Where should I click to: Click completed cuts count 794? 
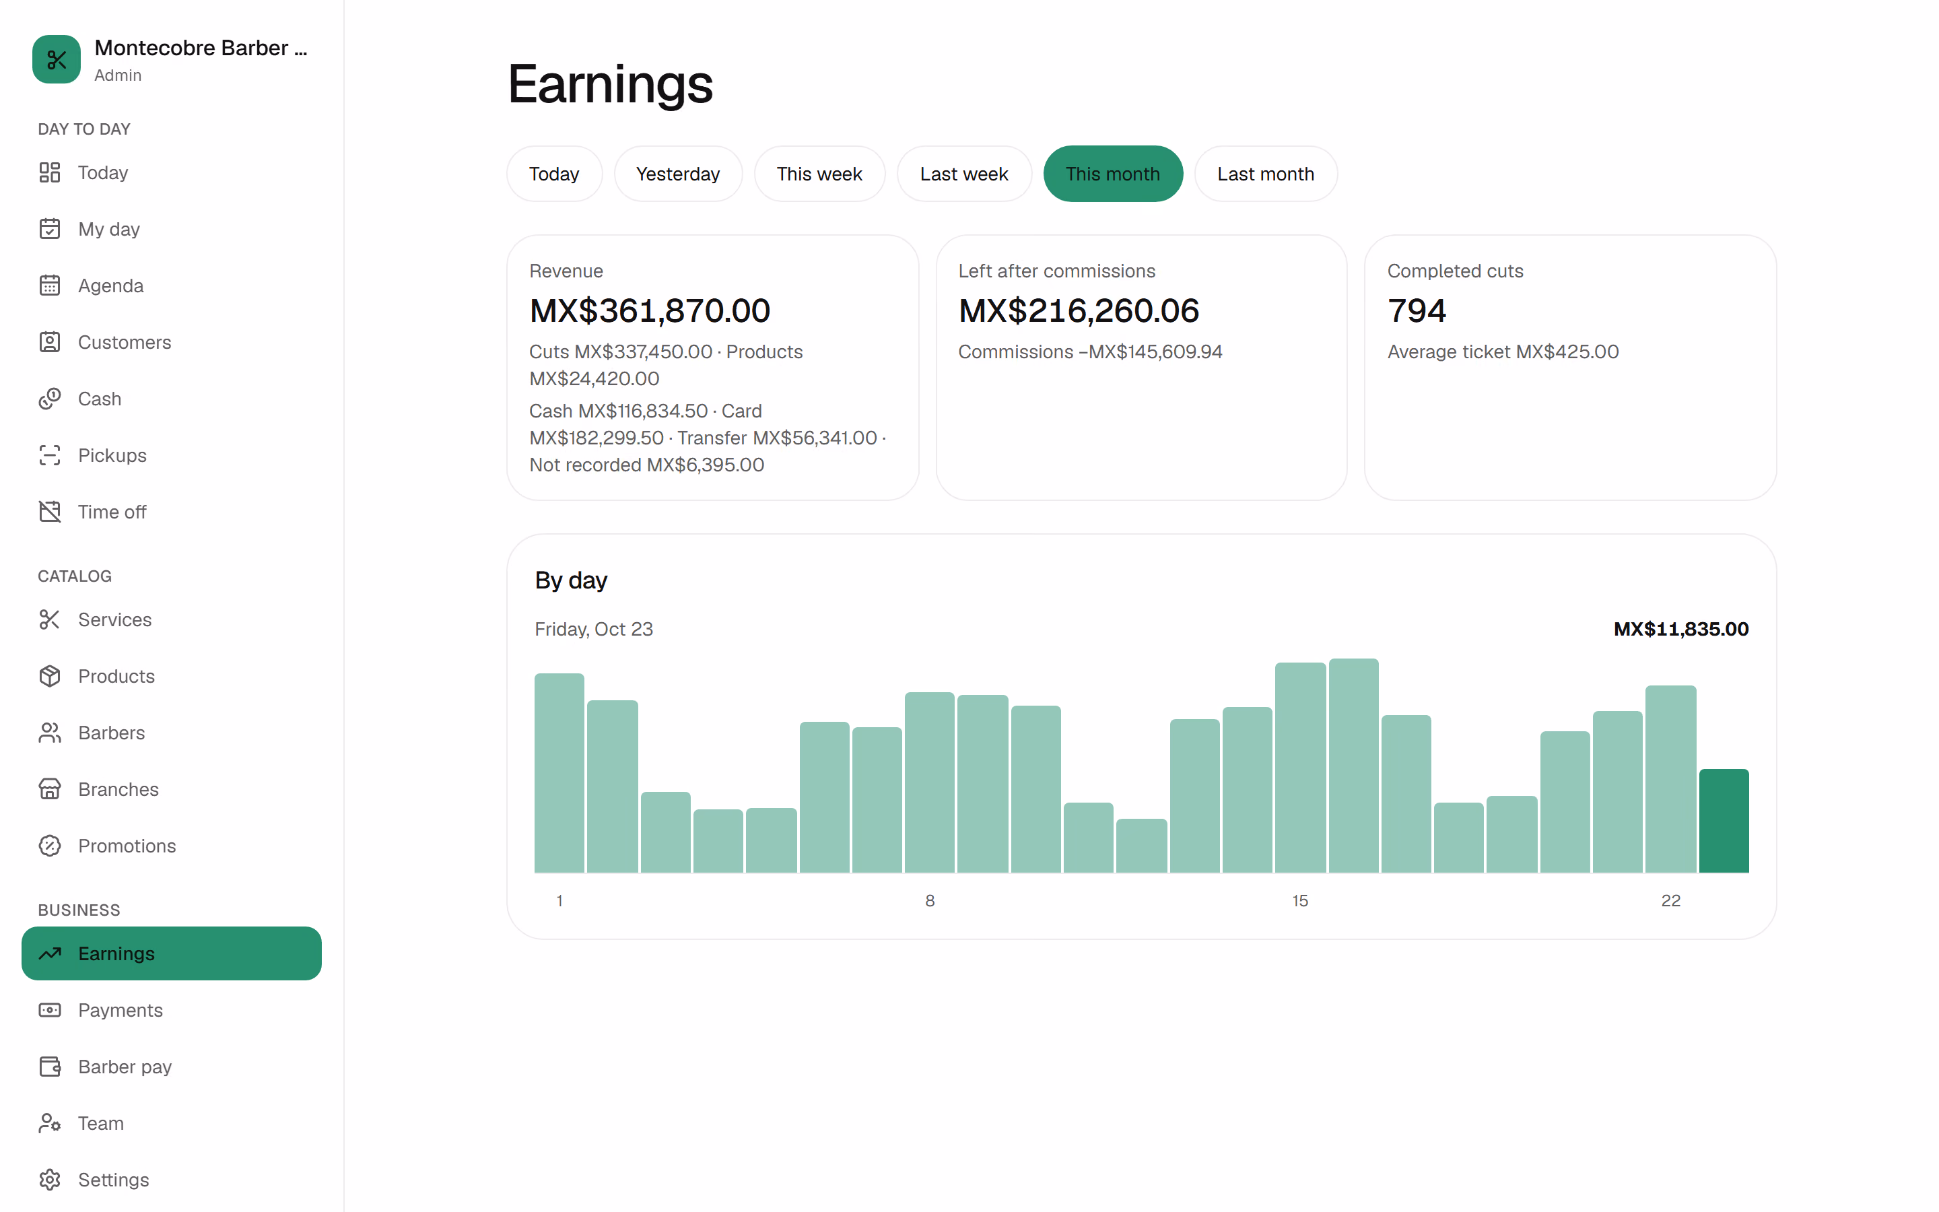click(1417, 311)
